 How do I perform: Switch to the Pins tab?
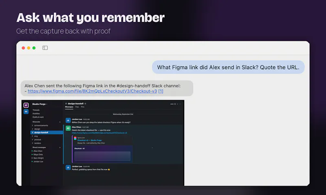click(83, 107)
